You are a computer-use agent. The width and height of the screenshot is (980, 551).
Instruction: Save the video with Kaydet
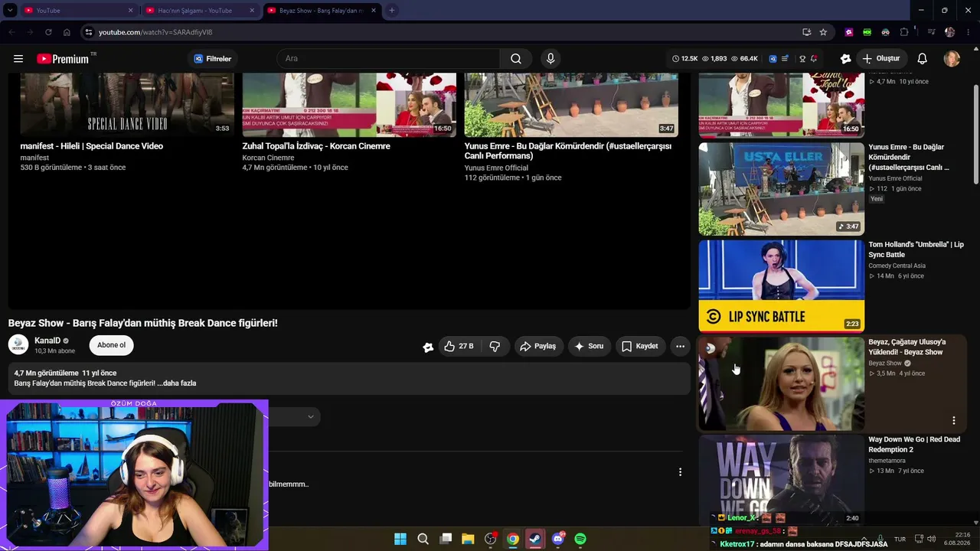(x=639, y=346)
